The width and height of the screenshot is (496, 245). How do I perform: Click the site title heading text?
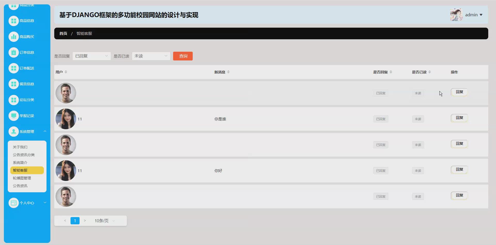pos(129,15)
